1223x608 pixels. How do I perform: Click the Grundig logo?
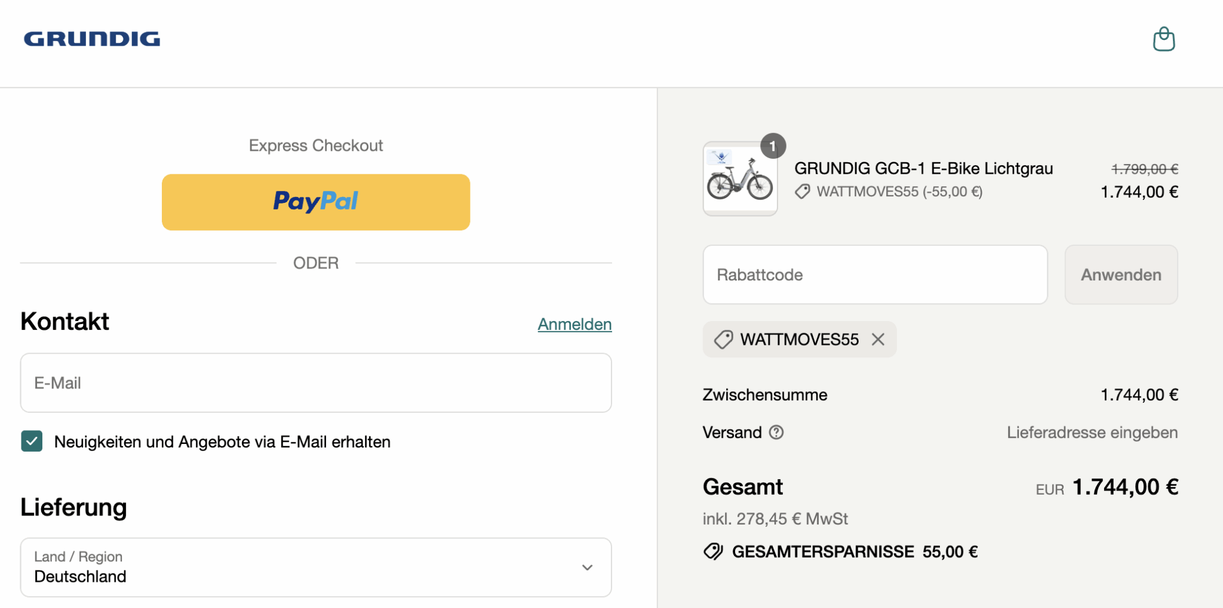[x=92, y=39]
